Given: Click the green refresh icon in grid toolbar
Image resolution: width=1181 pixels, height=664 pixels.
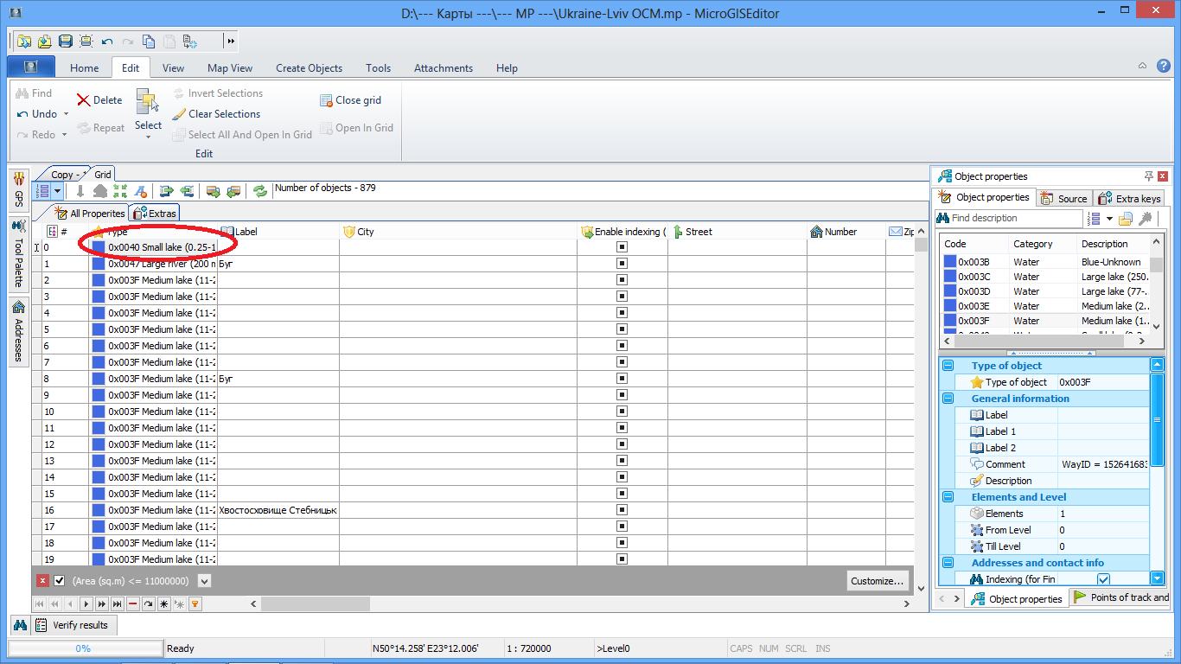Looking at the screenshot, I should click(x=259, y=191).
